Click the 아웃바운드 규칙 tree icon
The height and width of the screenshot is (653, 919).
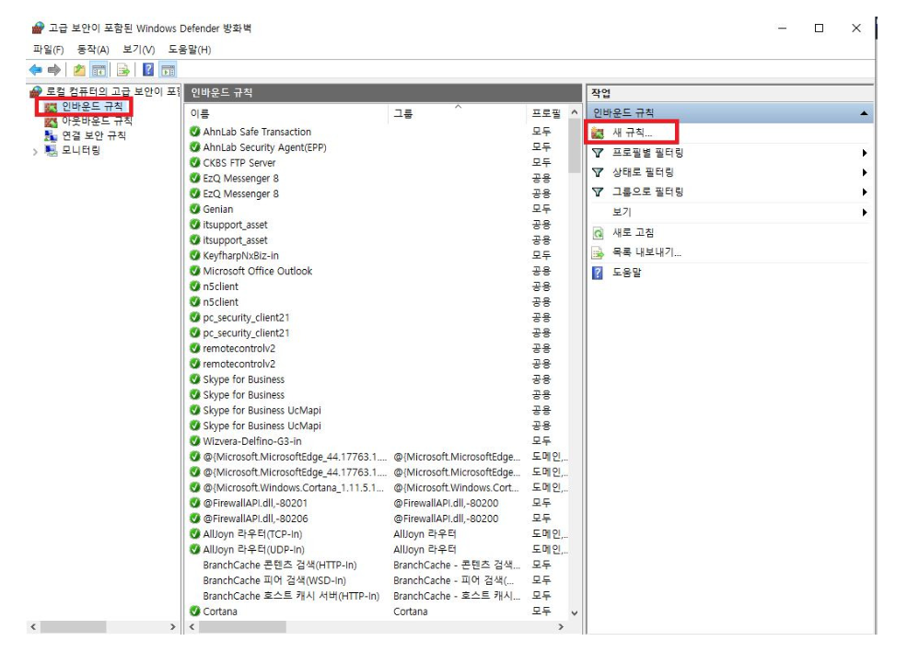tap(51, 122)
